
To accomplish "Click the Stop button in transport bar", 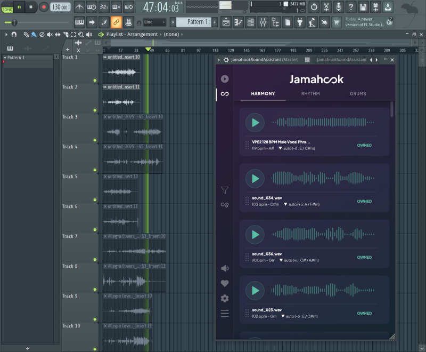I will click(x=31, y=7).
